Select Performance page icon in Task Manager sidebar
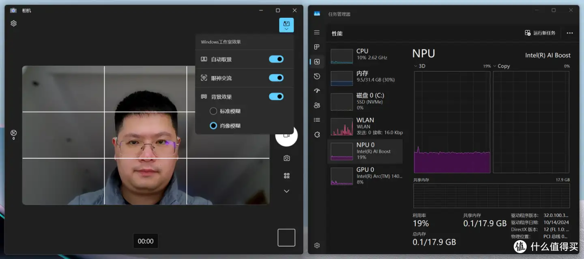This screenshot has height=259, width=584. [x=317, y=62]
